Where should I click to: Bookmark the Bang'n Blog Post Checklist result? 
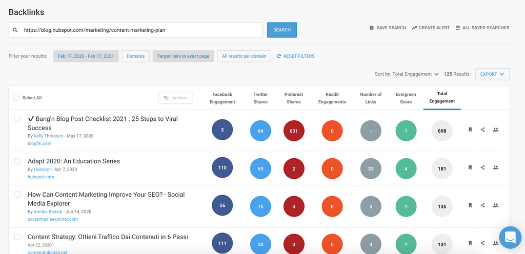coord(470,130)
